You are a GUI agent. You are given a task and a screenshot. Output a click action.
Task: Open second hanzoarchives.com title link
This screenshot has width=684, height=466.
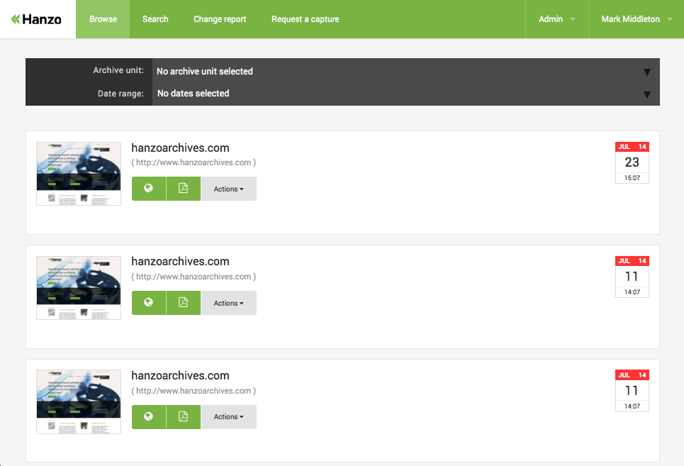tap(180, 261)
